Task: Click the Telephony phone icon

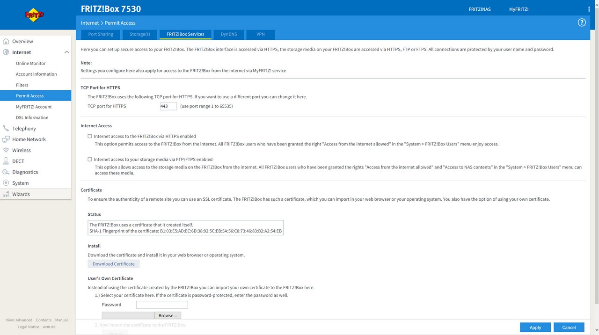Action: pos(6,128)
